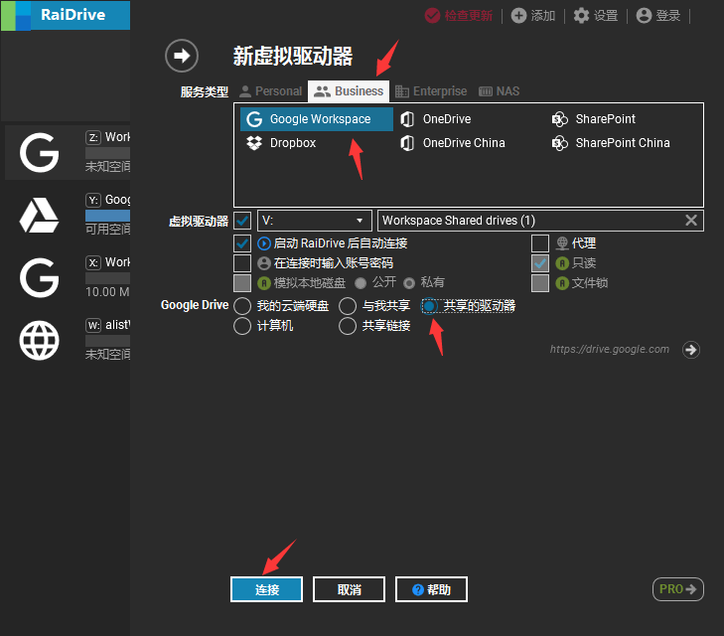Open the login account icon
724x636 pixels.
pyautogui.click(x=644, y=16)
